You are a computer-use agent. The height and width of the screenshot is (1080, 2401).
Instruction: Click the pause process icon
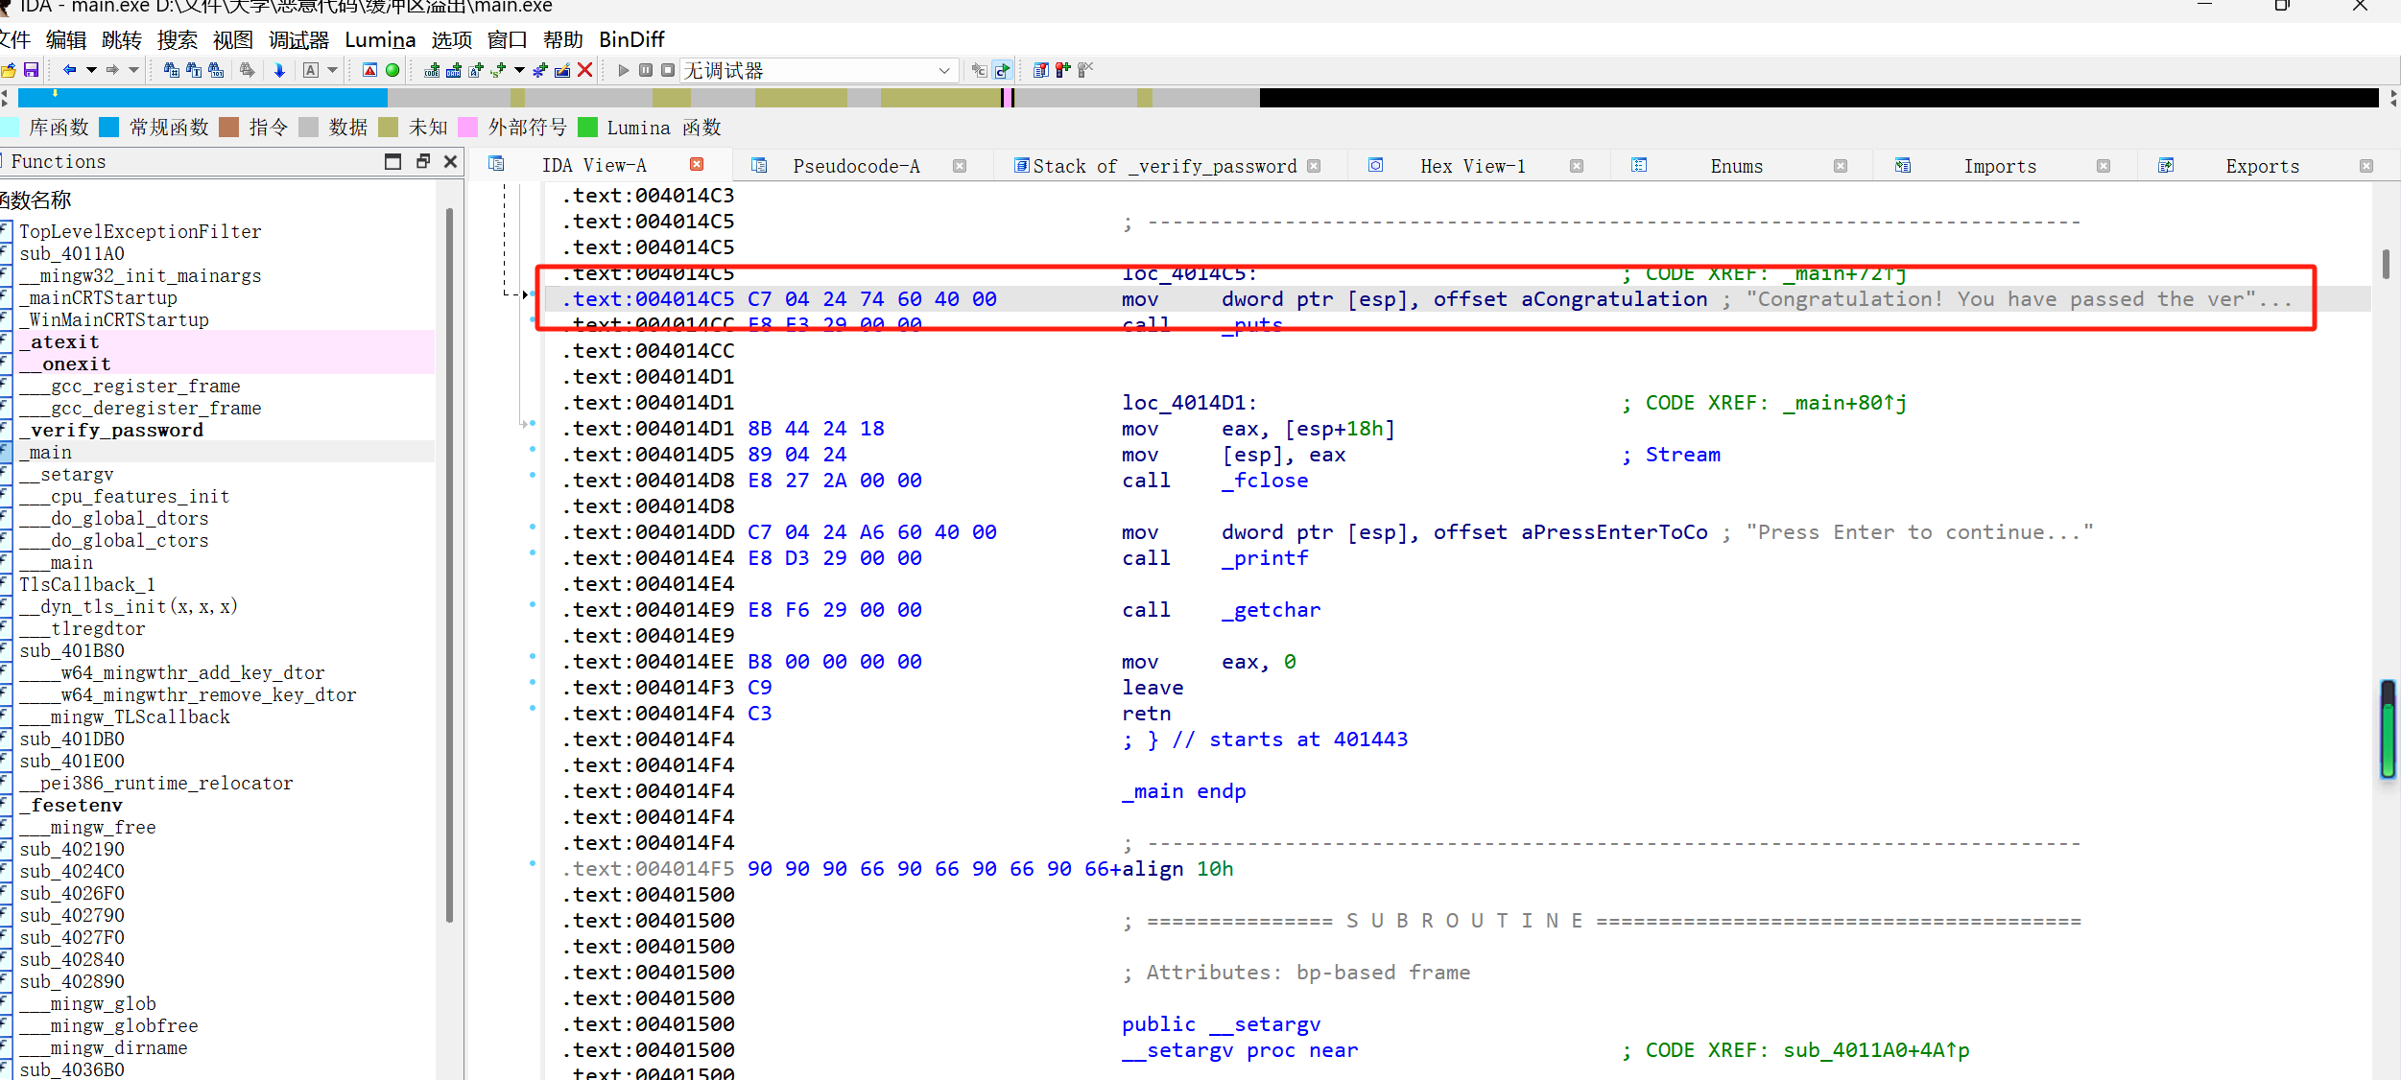(x=646, y=70)
